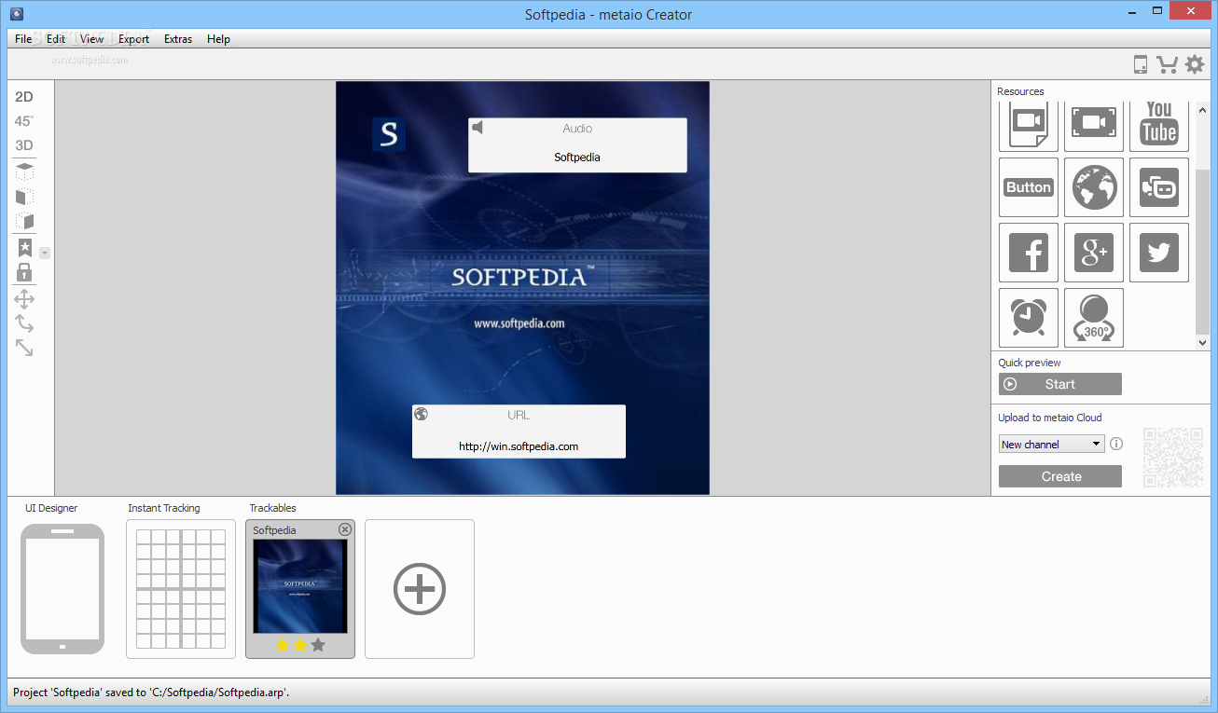The width and height of the screenshot is (1218, 713).
Task: Open the shopping cart icon
Action: (x=1167, y=64)
